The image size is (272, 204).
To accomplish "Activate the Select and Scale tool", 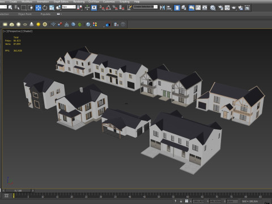I will 52,7.
